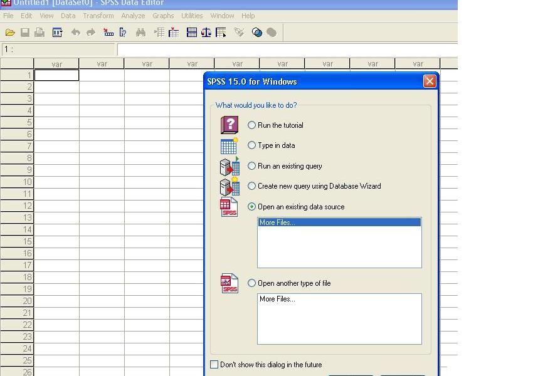Select row header number 12

17,206
